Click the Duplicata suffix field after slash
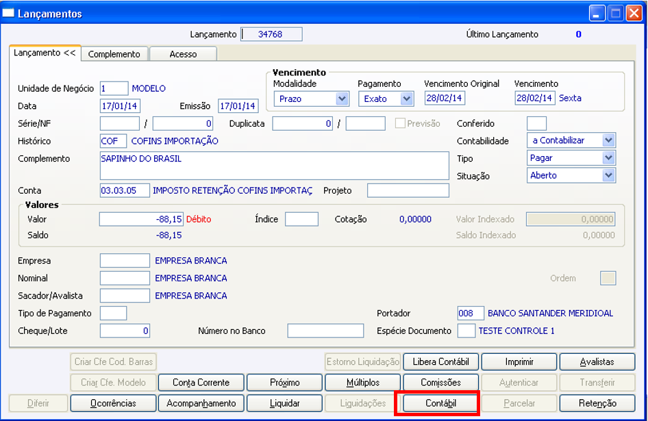Image resolution: width=648 pixels, height=421 pixels. tap(366, 123)
